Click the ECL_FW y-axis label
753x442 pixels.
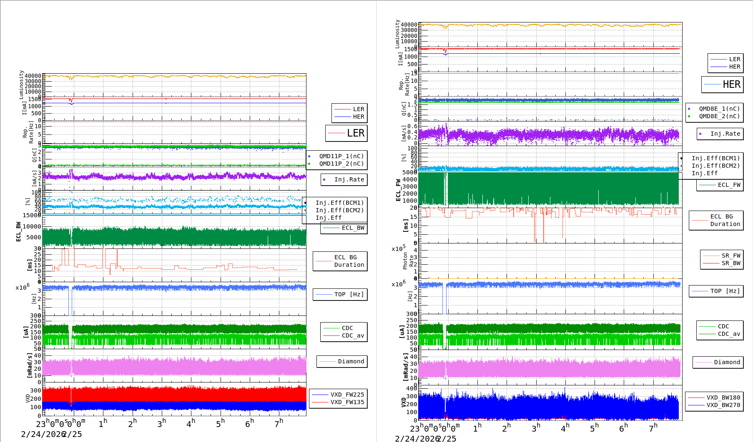[398, 190]
